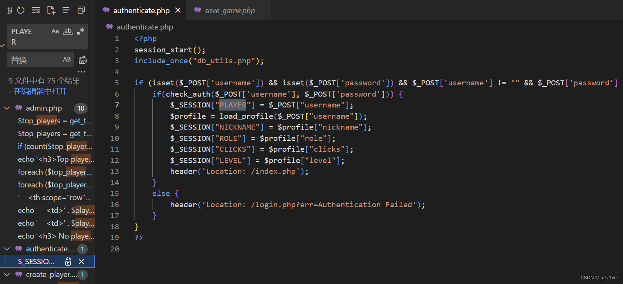The height and width of the screenshot is (284, 623).
Task: Click the authenticate PHP file icon in results
Action: click(x=19, y=249)
